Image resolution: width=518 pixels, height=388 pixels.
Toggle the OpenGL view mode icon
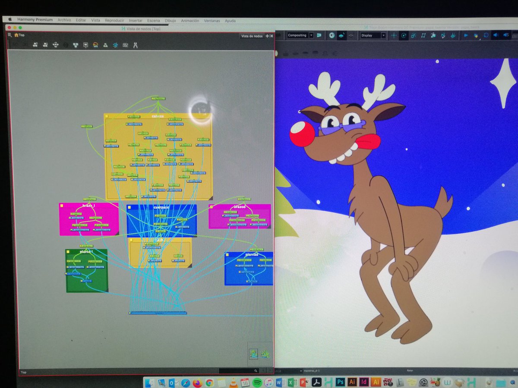[341, 35]
